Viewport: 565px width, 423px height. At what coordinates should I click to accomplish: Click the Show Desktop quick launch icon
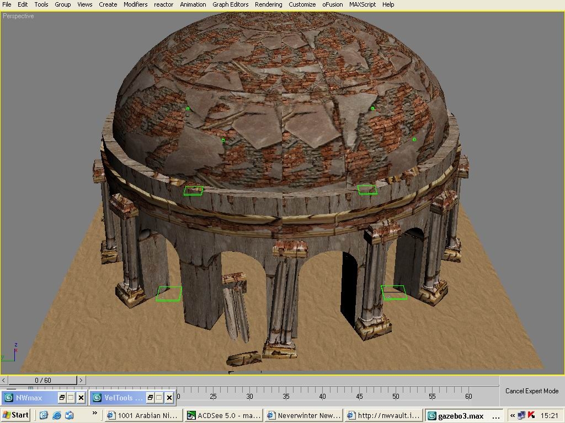point(44,415)
